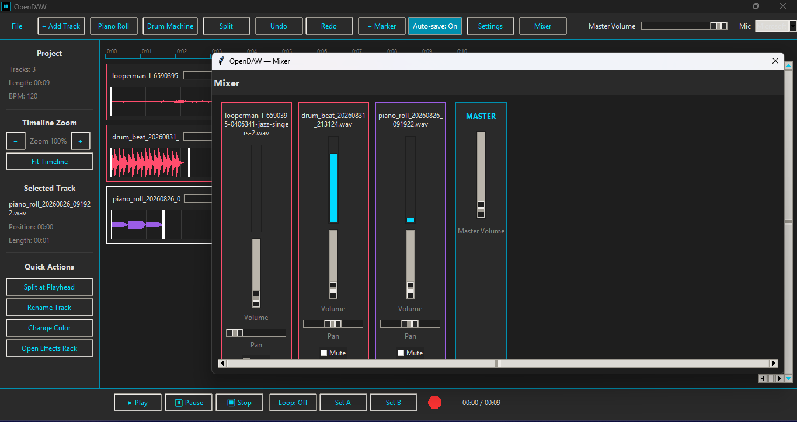Start recording with the red record button

434,403
